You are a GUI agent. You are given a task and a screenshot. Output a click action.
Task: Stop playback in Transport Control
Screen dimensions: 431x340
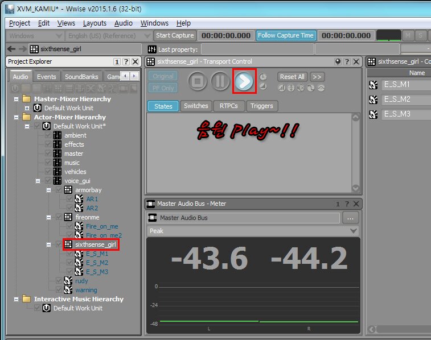(198, 81)
